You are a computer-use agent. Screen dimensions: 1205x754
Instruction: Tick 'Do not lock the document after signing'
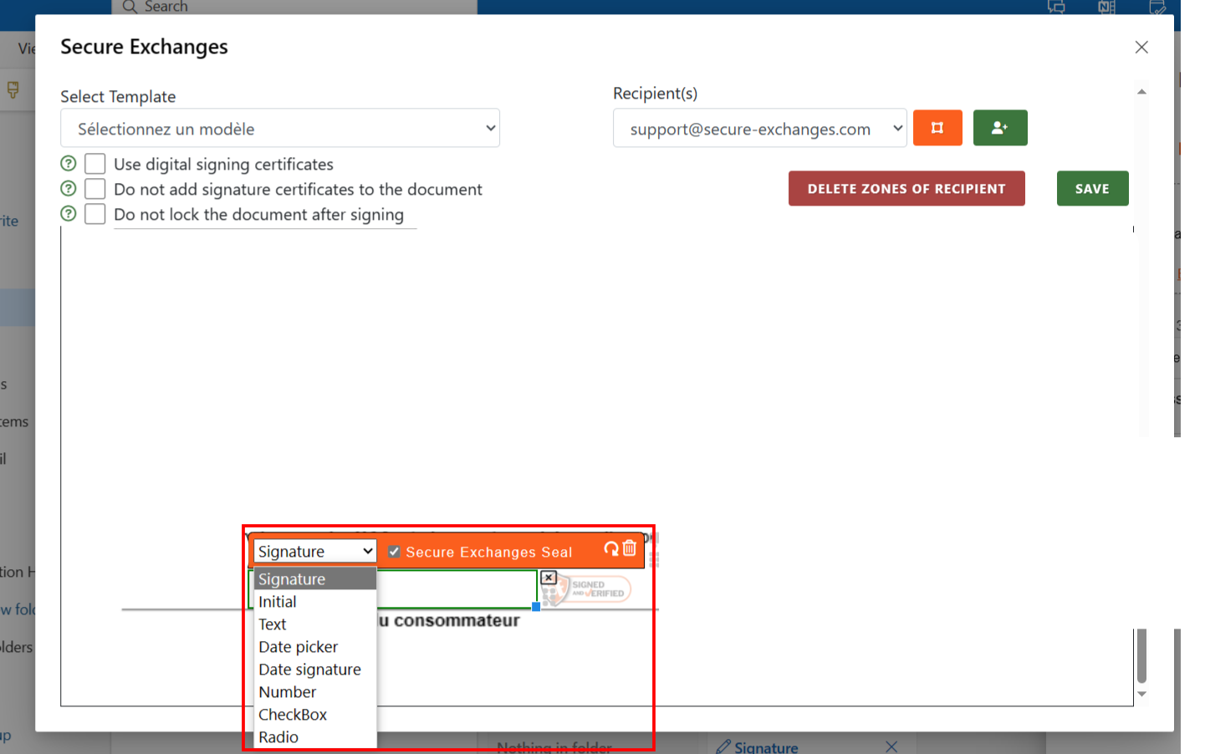95,213
